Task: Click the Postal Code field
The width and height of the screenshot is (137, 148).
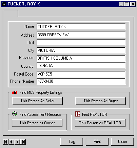Action: point(81,74)
